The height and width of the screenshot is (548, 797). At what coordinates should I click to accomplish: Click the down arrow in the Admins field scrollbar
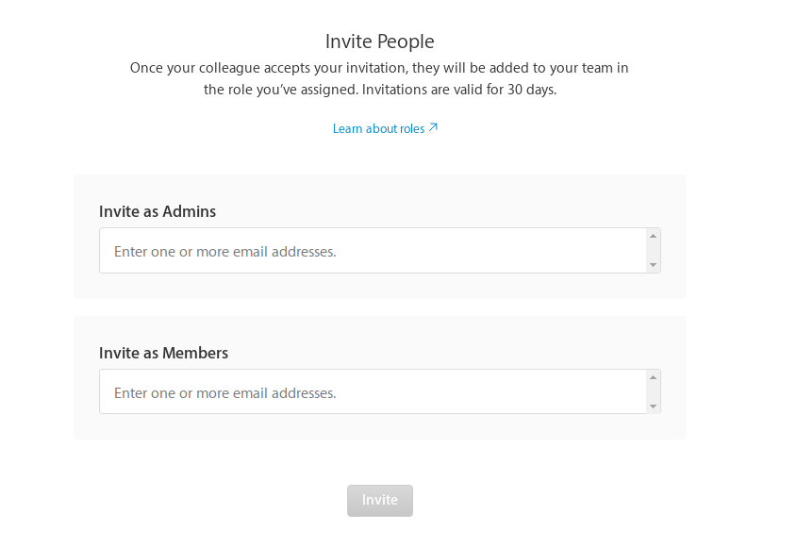(x=653, y=265)
